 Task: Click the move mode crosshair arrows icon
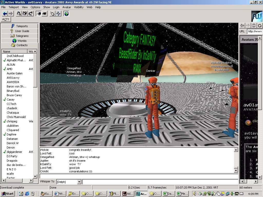click(58, 14)
